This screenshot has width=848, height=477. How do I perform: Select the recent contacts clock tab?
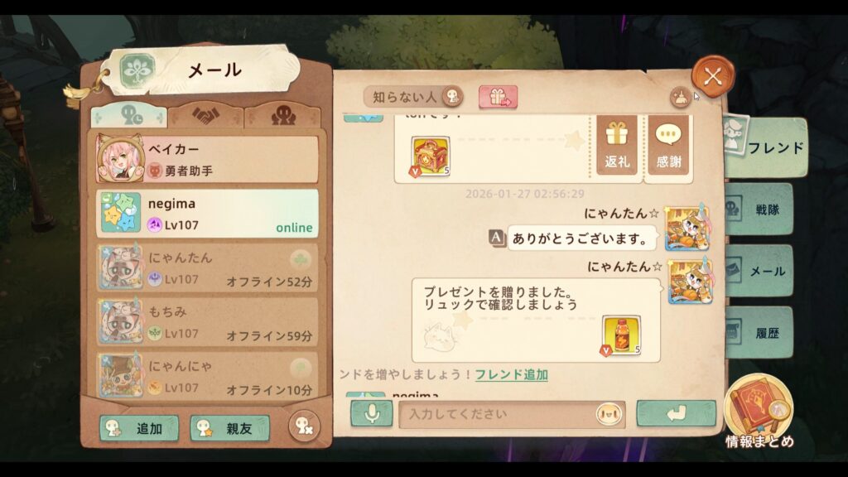pyautogui.click(x=128, y=116)
